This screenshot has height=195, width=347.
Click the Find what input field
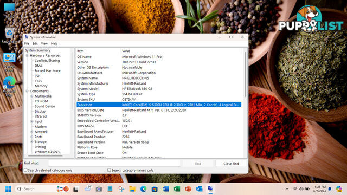pos(114,163)
